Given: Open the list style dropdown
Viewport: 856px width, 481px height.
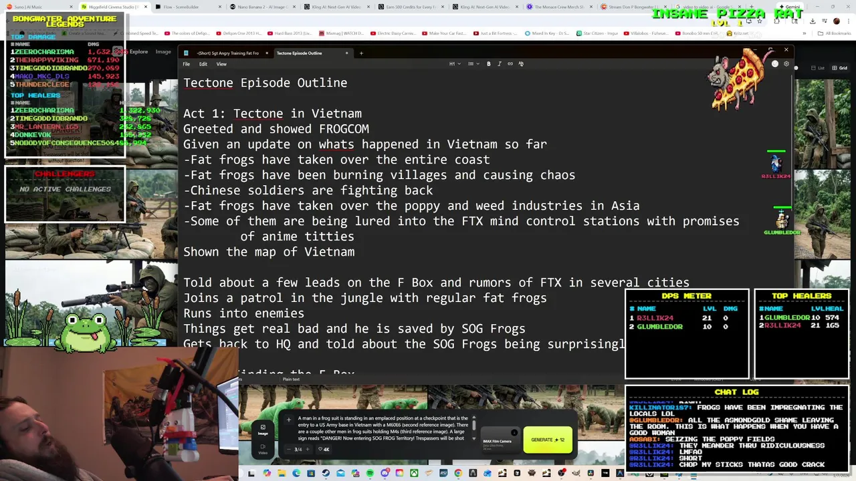Looking at the screenshot, I should pyautogui.click(x=472, y=63).
